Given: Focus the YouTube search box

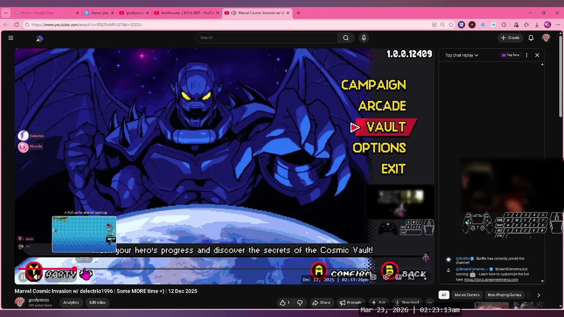Looking at the screenshot, I should pyautogui.click(x=267, y=38).
